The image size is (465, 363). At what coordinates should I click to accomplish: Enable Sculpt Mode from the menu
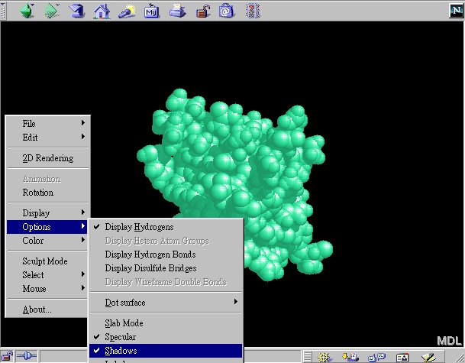point(48,261)
